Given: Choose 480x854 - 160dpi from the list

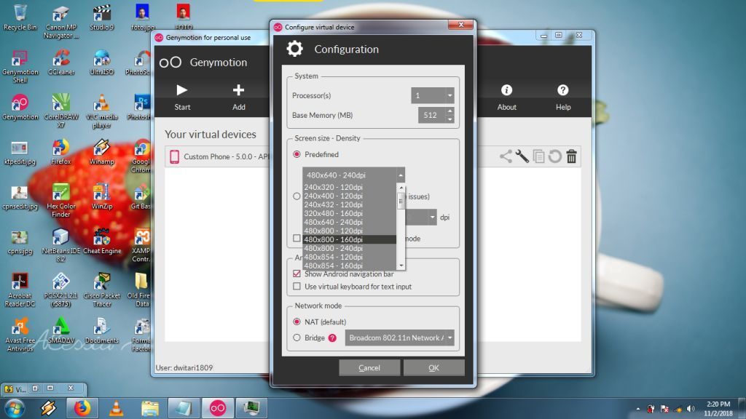Looking at the screenshot, I should [x=349, y=266].
